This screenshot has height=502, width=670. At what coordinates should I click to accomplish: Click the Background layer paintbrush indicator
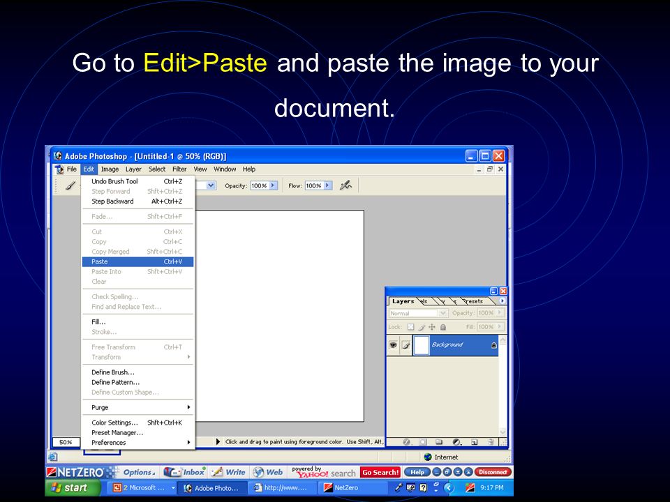point(406,345)
